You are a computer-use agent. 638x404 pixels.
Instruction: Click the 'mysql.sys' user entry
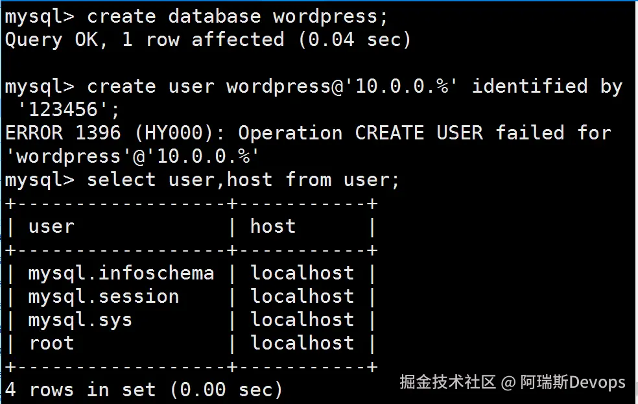80,320
